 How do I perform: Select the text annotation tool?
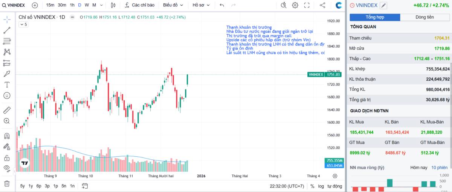[7, 85]
